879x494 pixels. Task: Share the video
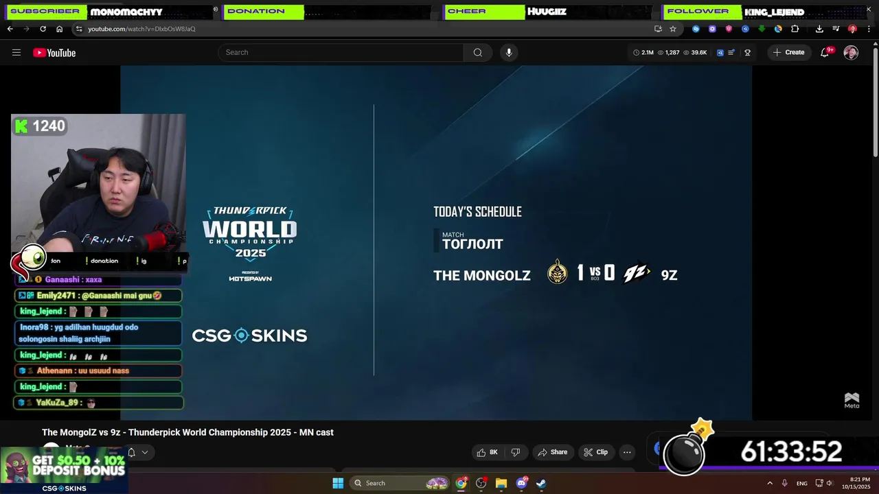pos(553,452)
